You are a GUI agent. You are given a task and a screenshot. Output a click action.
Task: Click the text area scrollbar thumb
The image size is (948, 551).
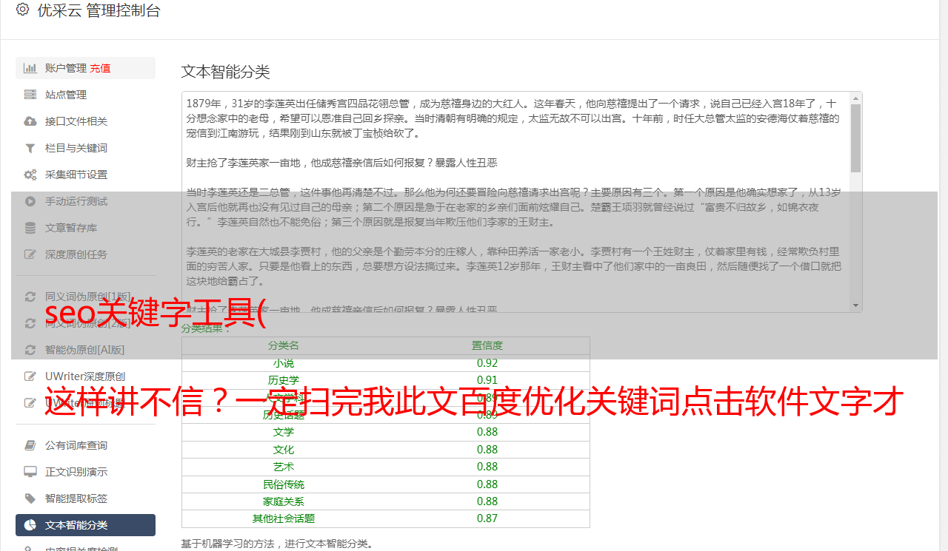click(856, 138)
